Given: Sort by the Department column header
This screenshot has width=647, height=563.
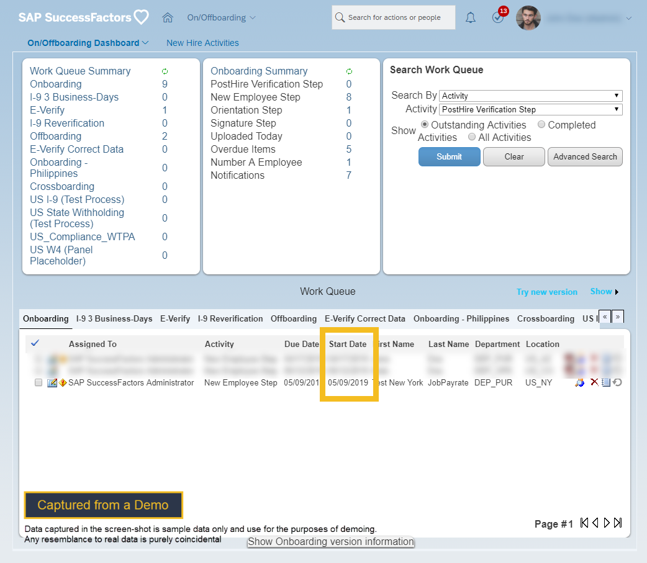Looking at the screenshot, I should pos(497,344).
